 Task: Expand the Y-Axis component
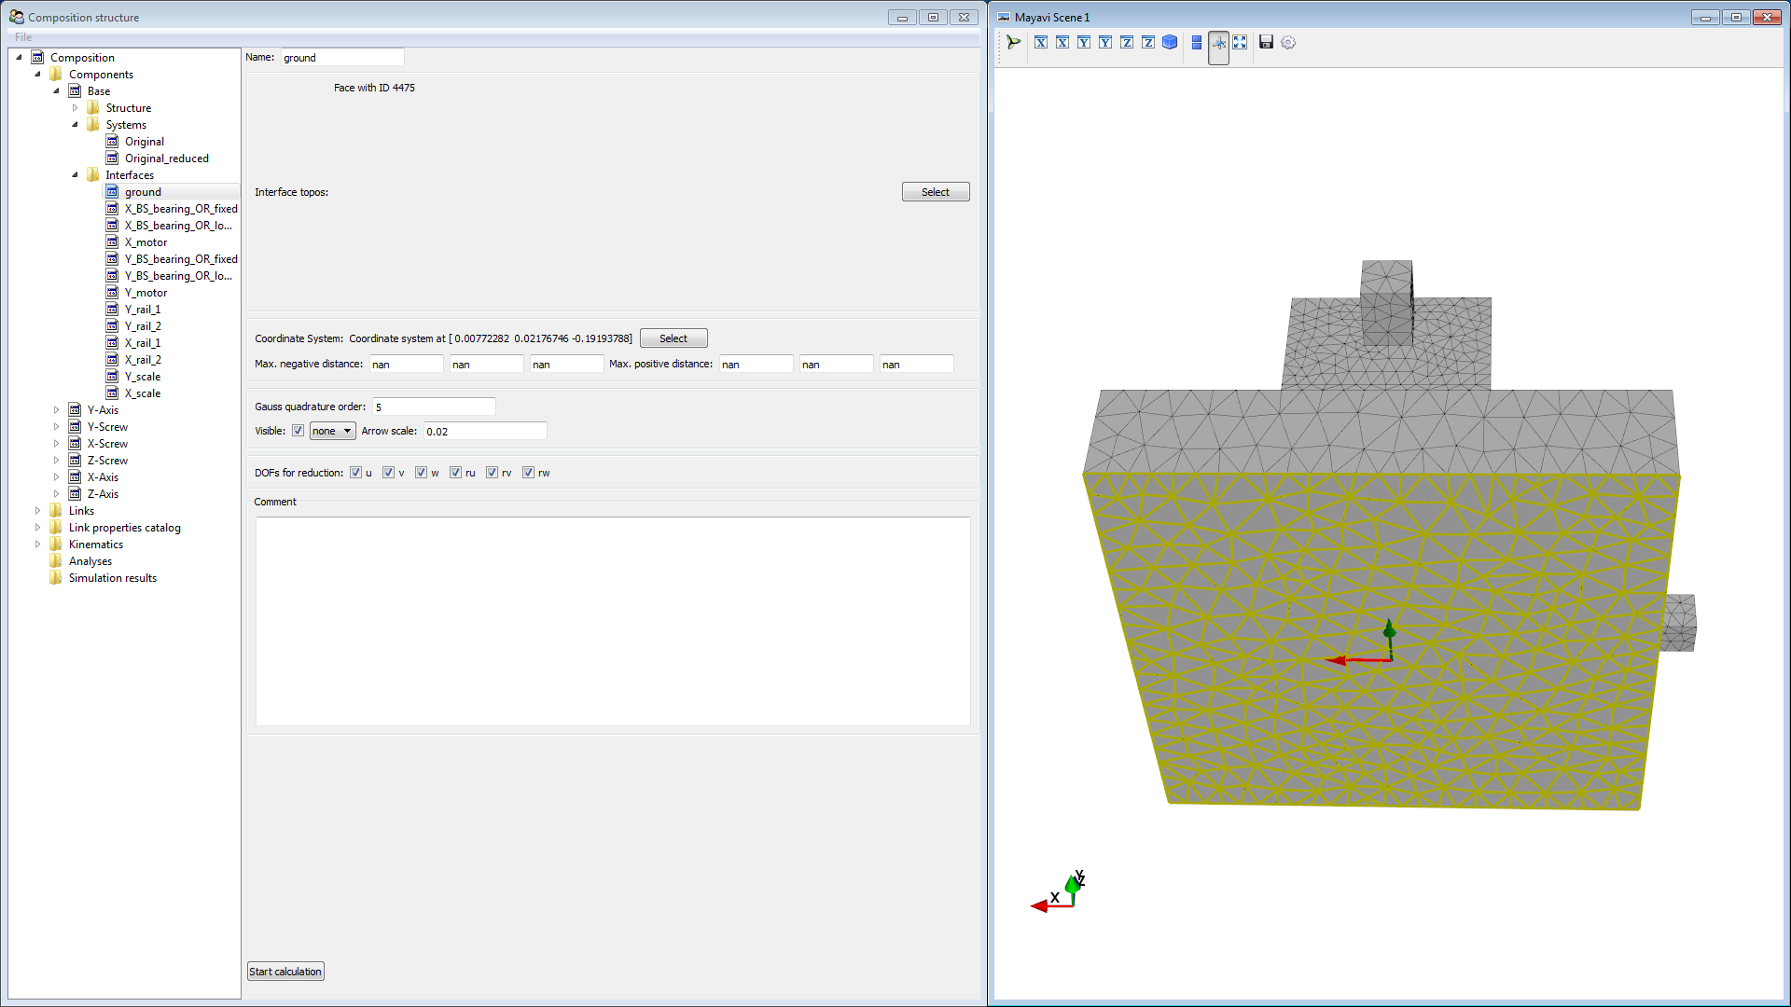point(56,410)
